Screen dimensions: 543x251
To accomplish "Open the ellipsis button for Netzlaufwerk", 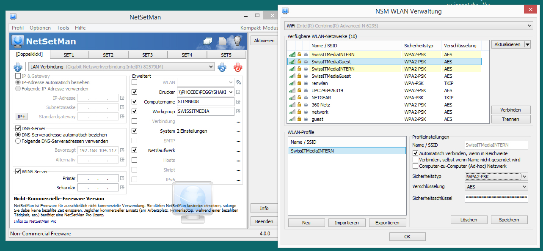I will pos(238,151).
